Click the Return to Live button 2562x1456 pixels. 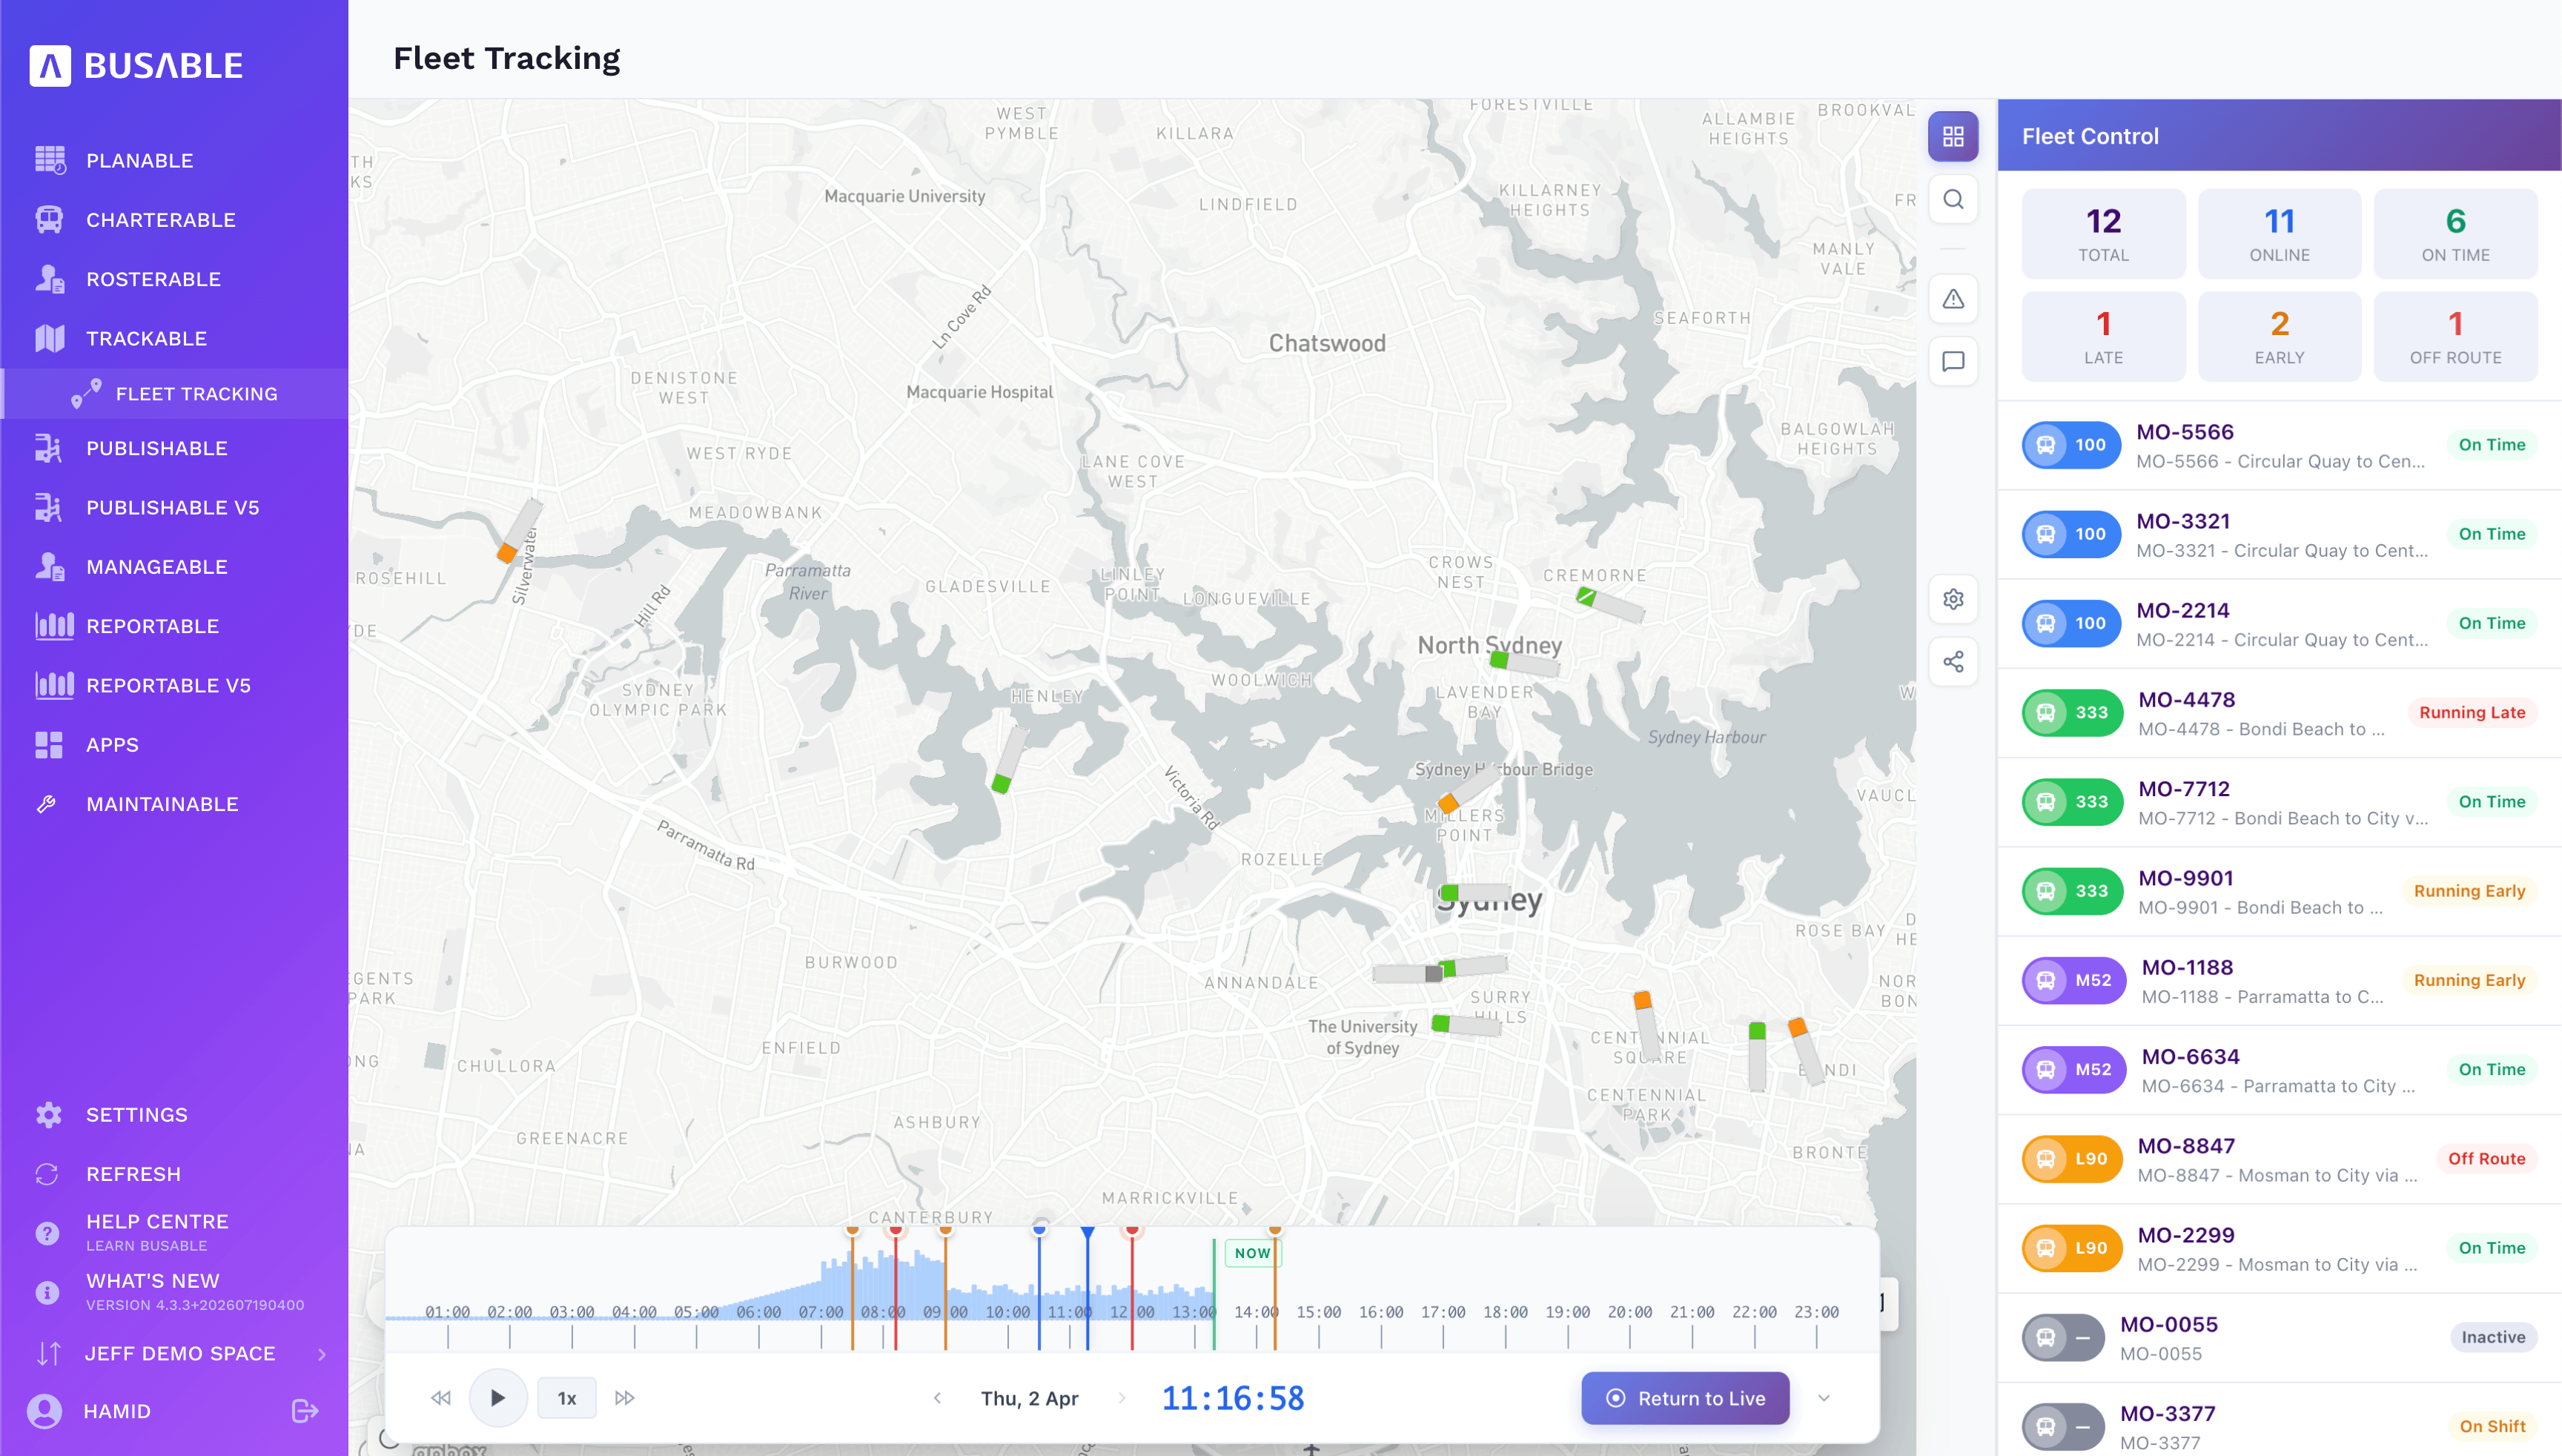click(x=1685, y=1398)
